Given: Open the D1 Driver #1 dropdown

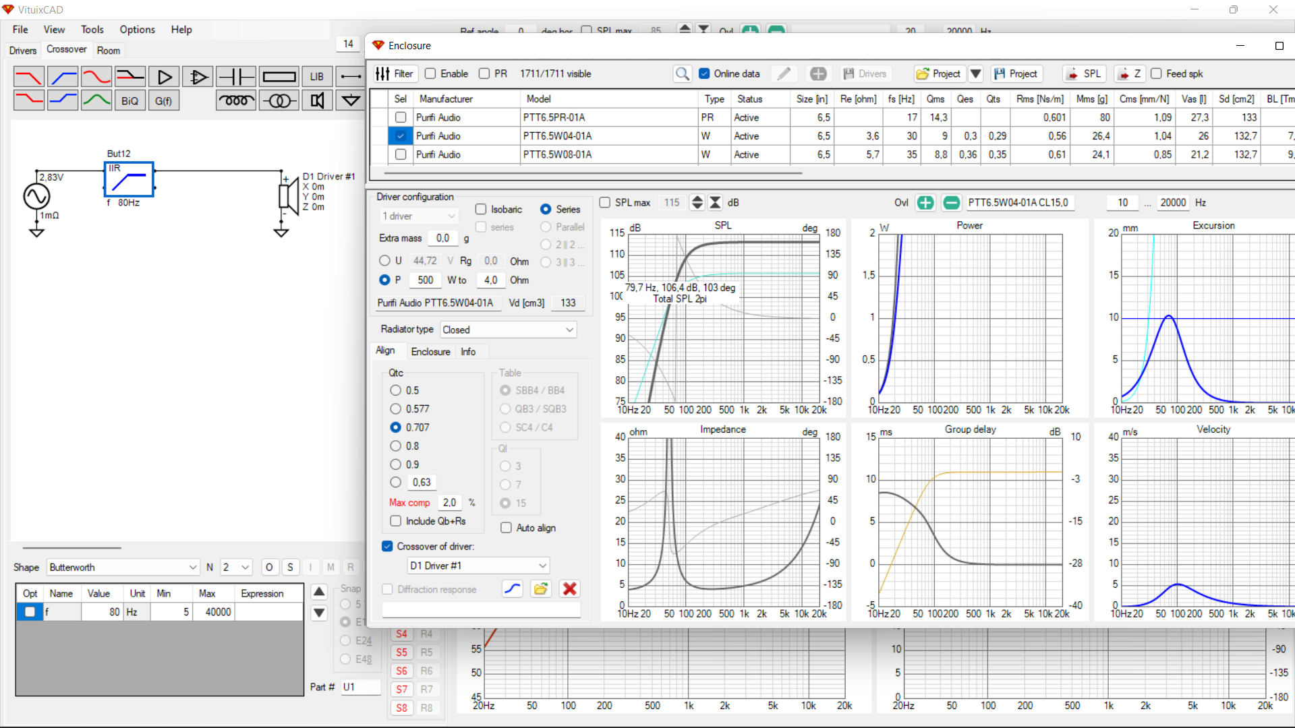Looking at the screenshot, I should 479,566.
